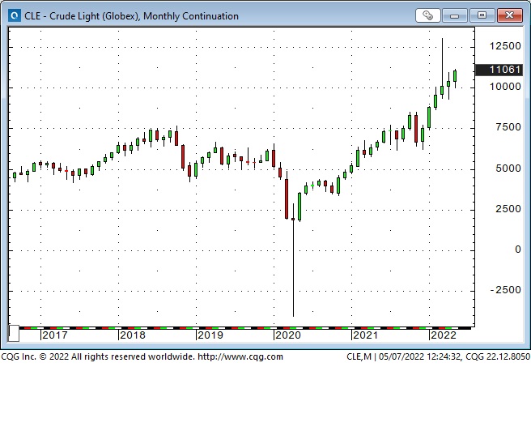Click the 0 price axis label
The image size is (531, 448).
(518, 250)
